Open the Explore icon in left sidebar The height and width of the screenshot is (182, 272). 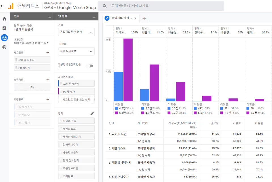point(4,38)
